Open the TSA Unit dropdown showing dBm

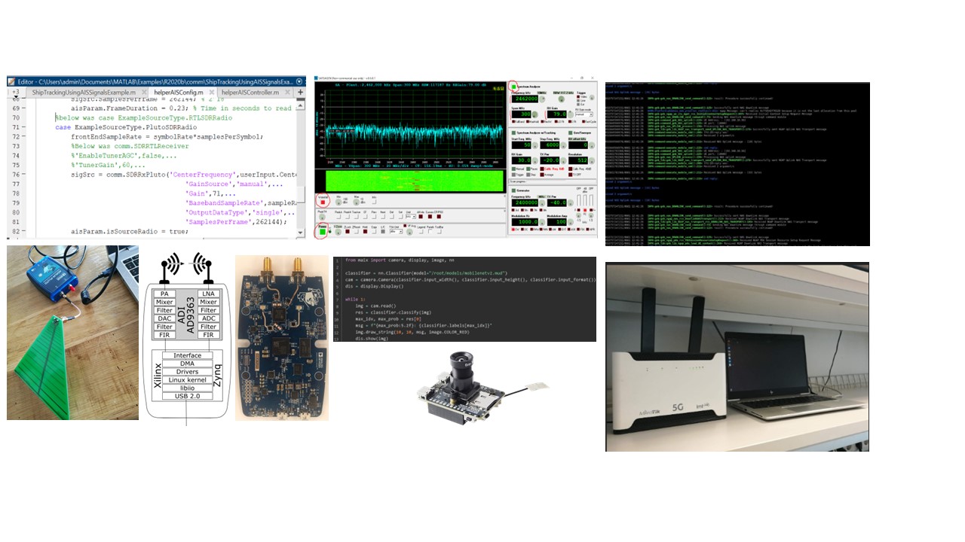point(396,232)
